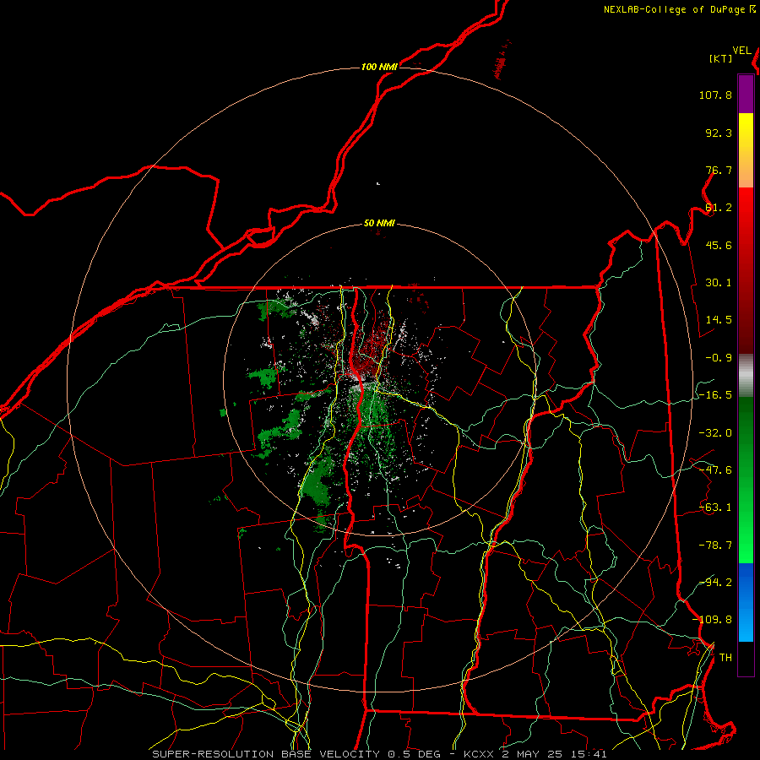Click the [KT] units label
Viewport: 760px width, 760px height.
721,58
